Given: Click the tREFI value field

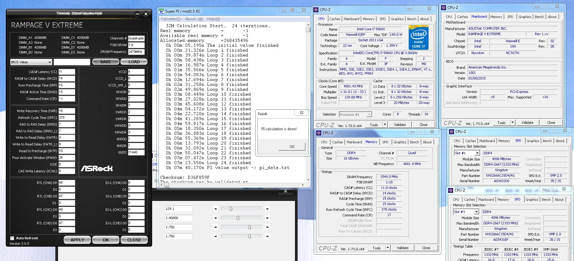Looking at the screenshot, I should tap(136, 152).
